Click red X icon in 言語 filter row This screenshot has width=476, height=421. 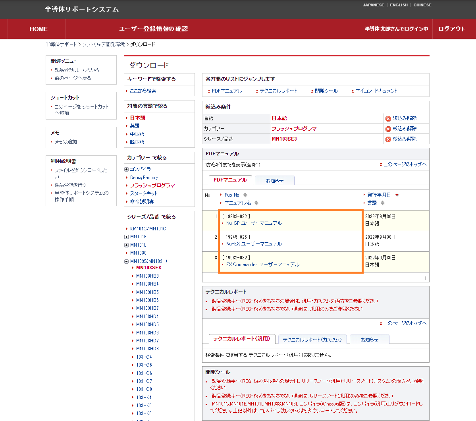tap(388, 118)
